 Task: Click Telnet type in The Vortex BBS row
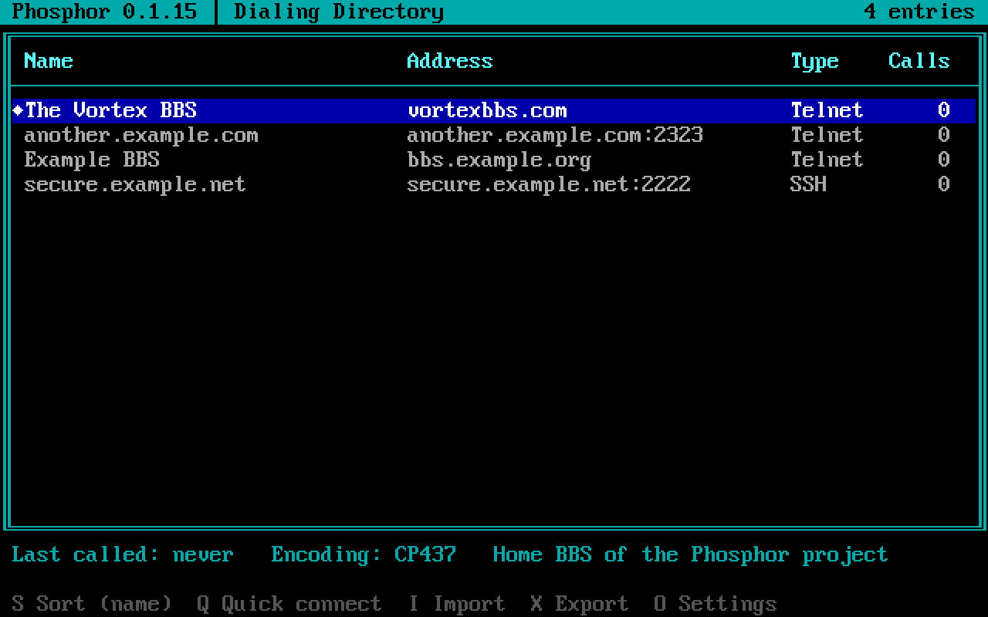point(827,110)
